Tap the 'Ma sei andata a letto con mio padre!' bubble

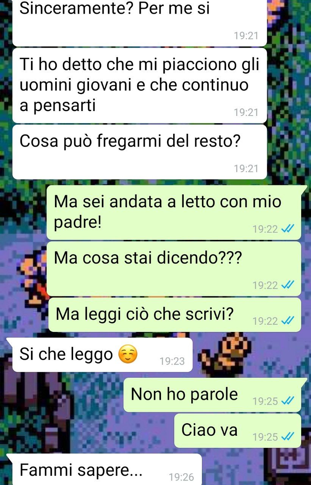(x=174, y=212)
